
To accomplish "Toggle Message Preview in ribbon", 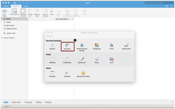I will tap(23, 13).
